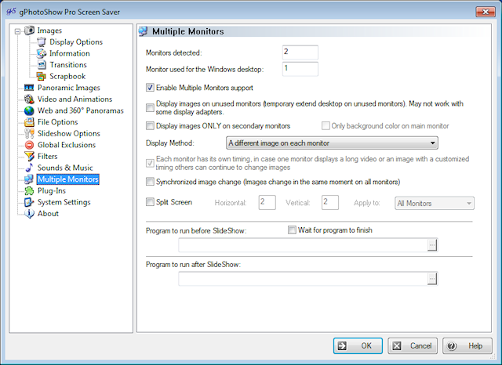Screen dimensions: 502x365
Task: Click the Slideshow Options tools icon
Action: click(29, 134)
